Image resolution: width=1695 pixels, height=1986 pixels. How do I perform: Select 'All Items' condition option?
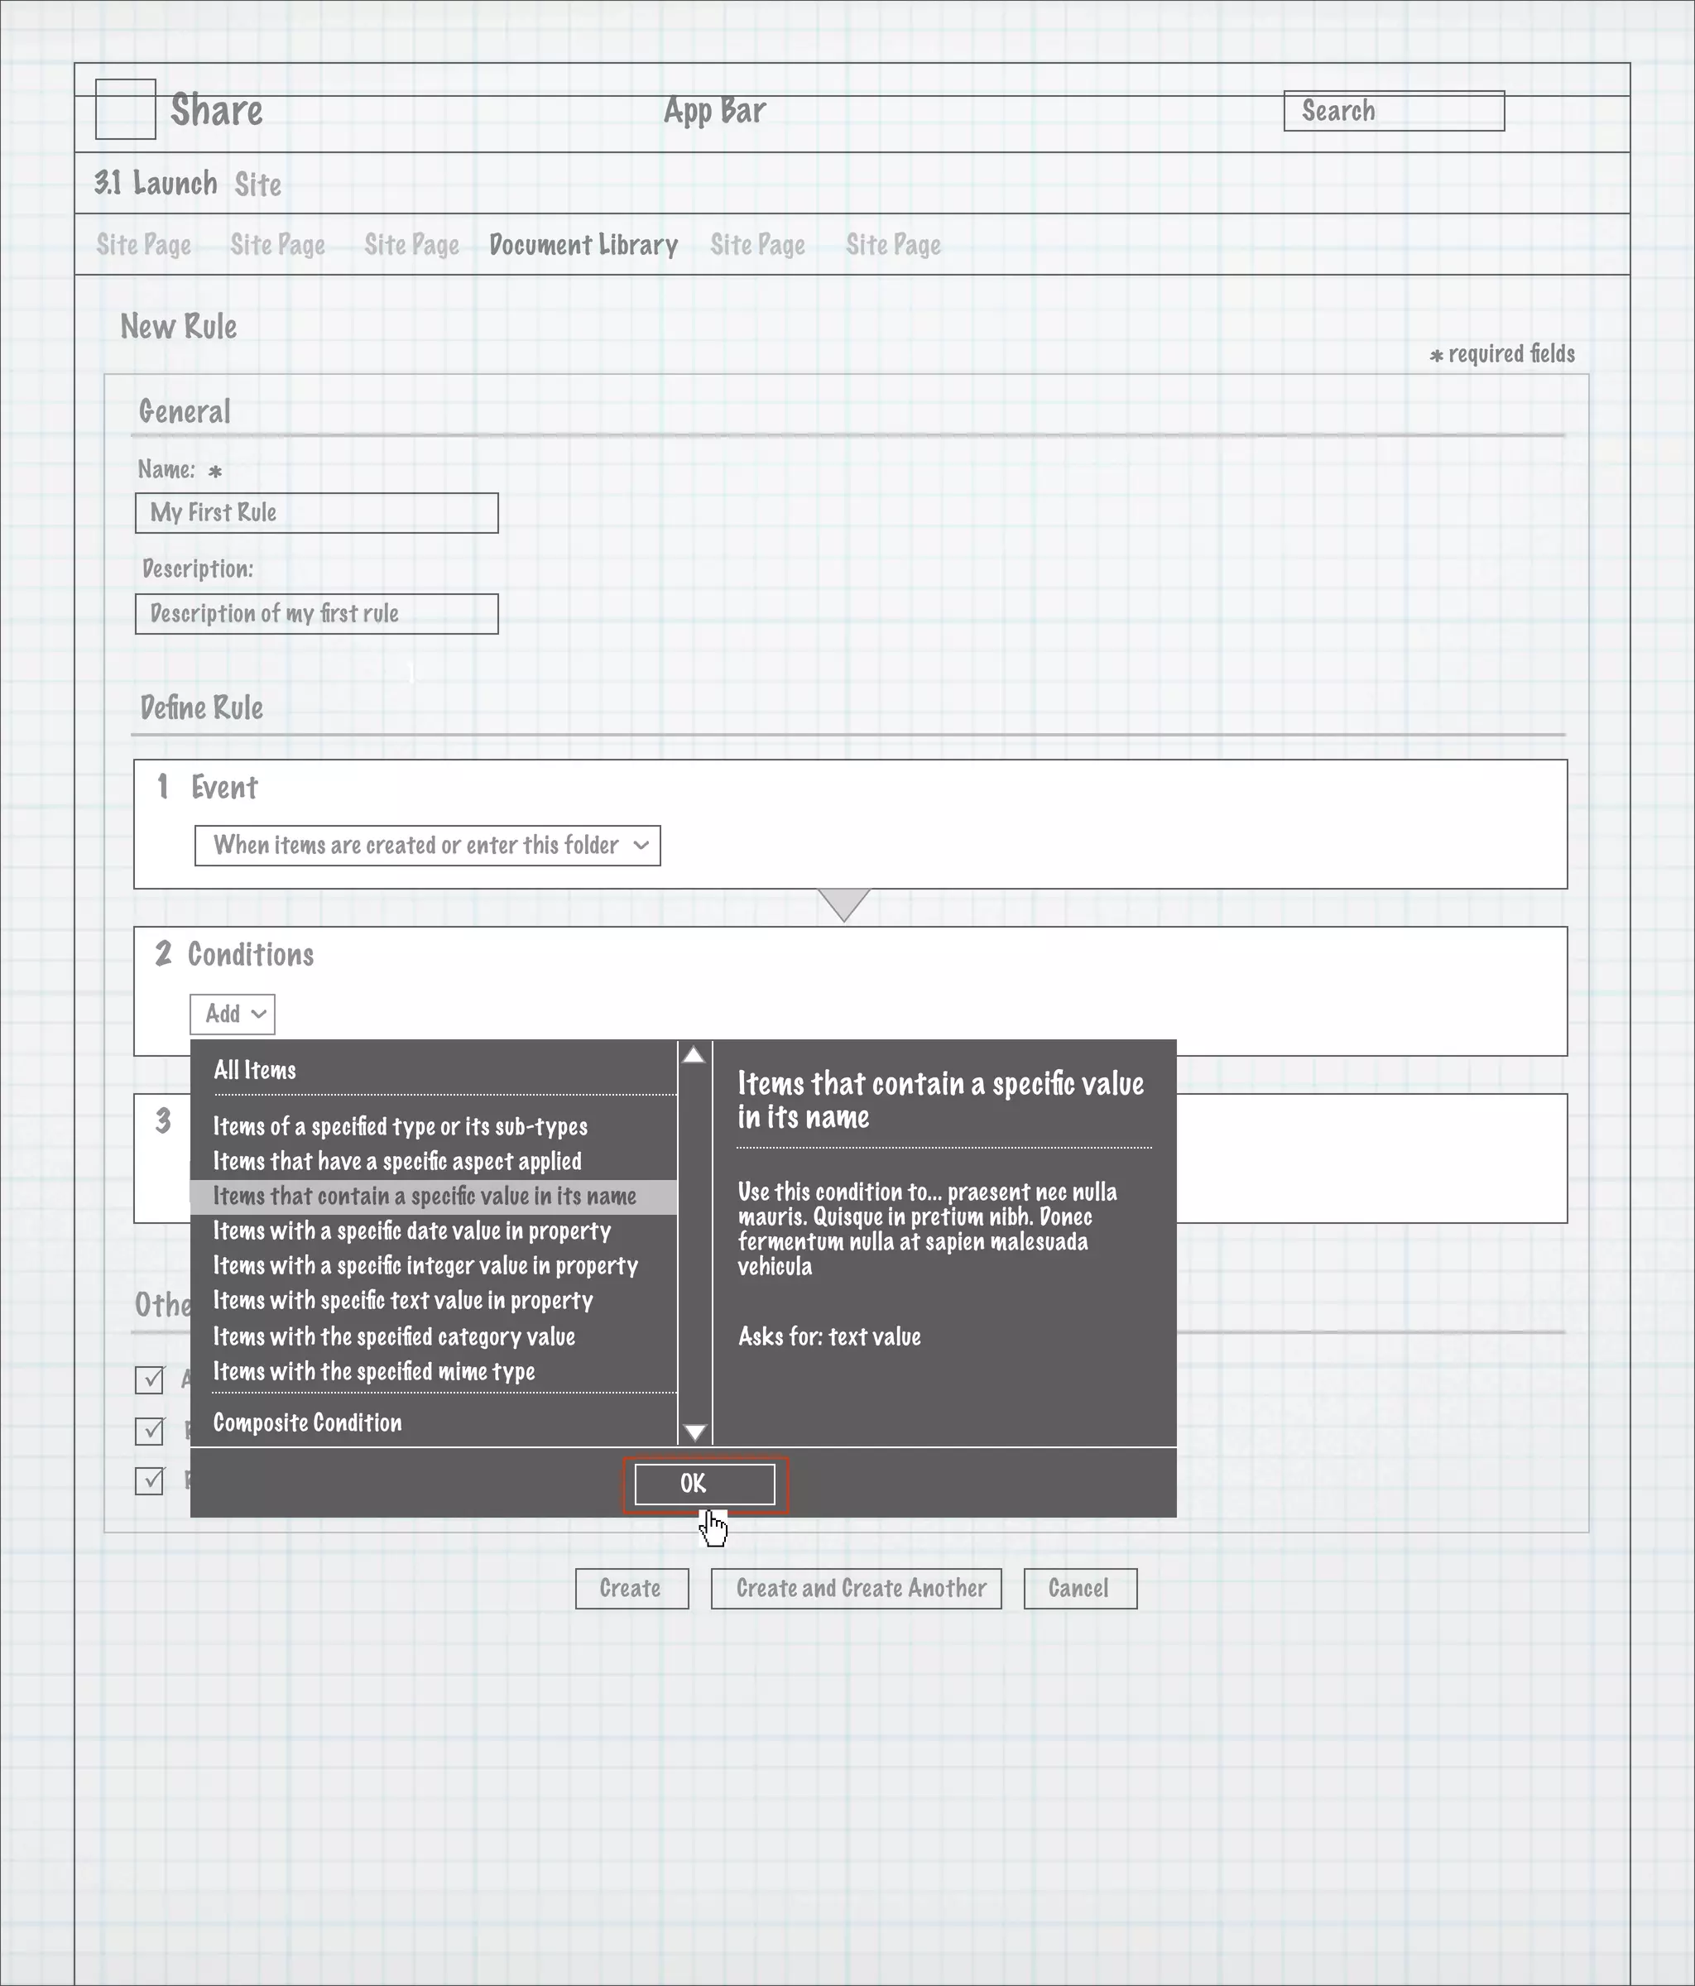click(255, 1071)
